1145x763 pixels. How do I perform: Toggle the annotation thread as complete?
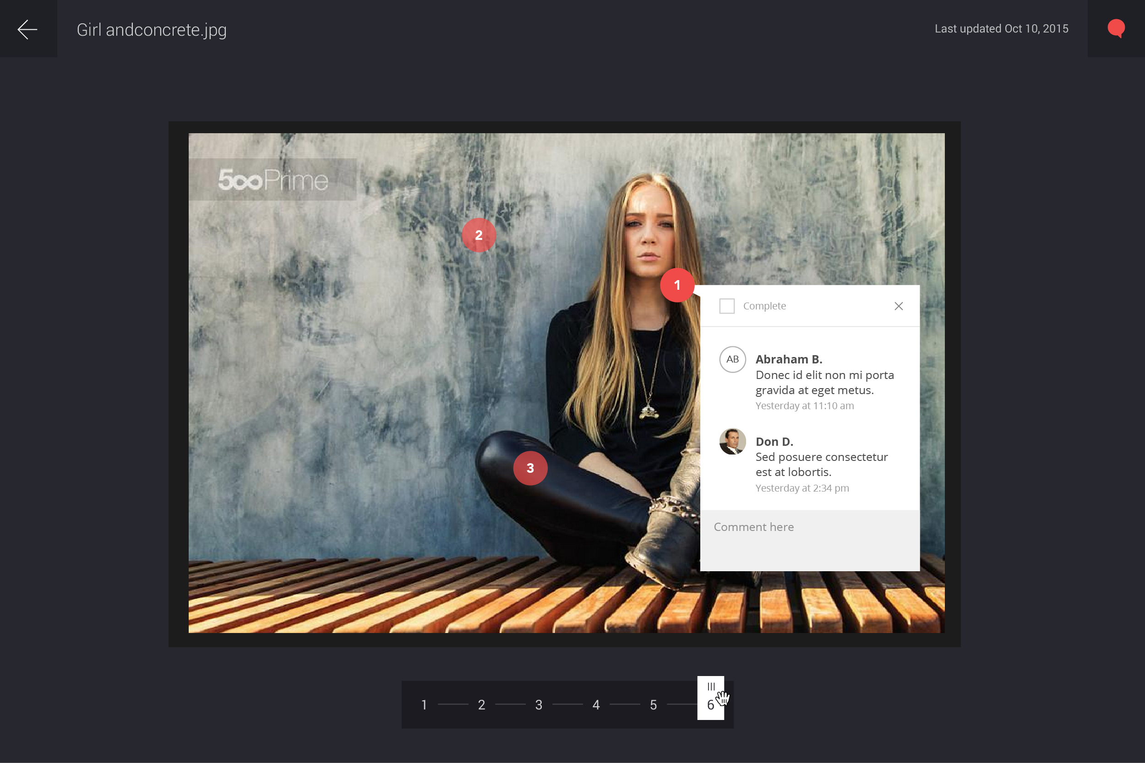764,306
